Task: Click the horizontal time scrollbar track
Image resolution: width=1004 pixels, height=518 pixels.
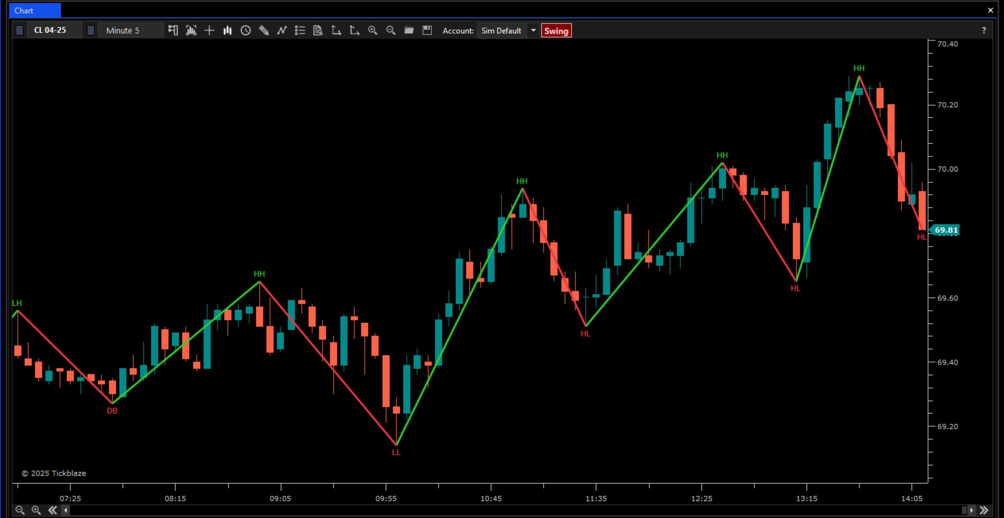Action: tap(514, 510)
